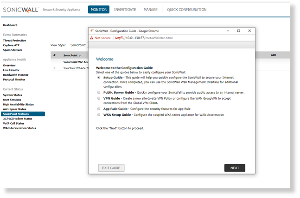Sort by SonicPoint column arrow
The image size is (300, 198).
[80, 56]
